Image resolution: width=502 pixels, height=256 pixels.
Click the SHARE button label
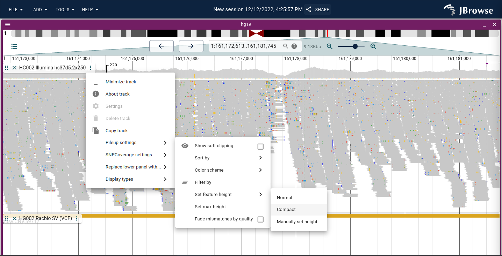click(322, 10)
